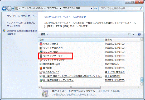Select ゆったり設定 2 entry
145x100 pixels.
point(50,44)
